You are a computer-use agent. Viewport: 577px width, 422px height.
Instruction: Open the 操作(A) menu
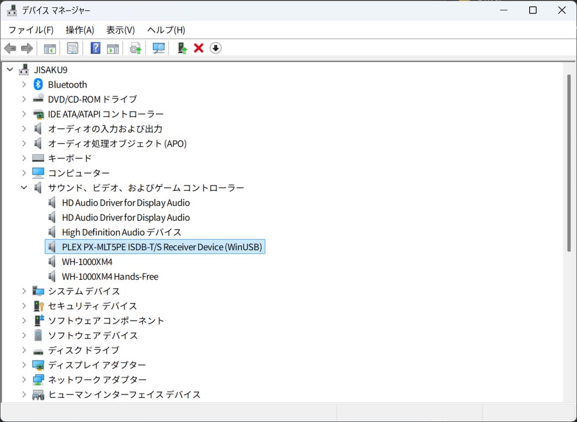click(80, 30)
